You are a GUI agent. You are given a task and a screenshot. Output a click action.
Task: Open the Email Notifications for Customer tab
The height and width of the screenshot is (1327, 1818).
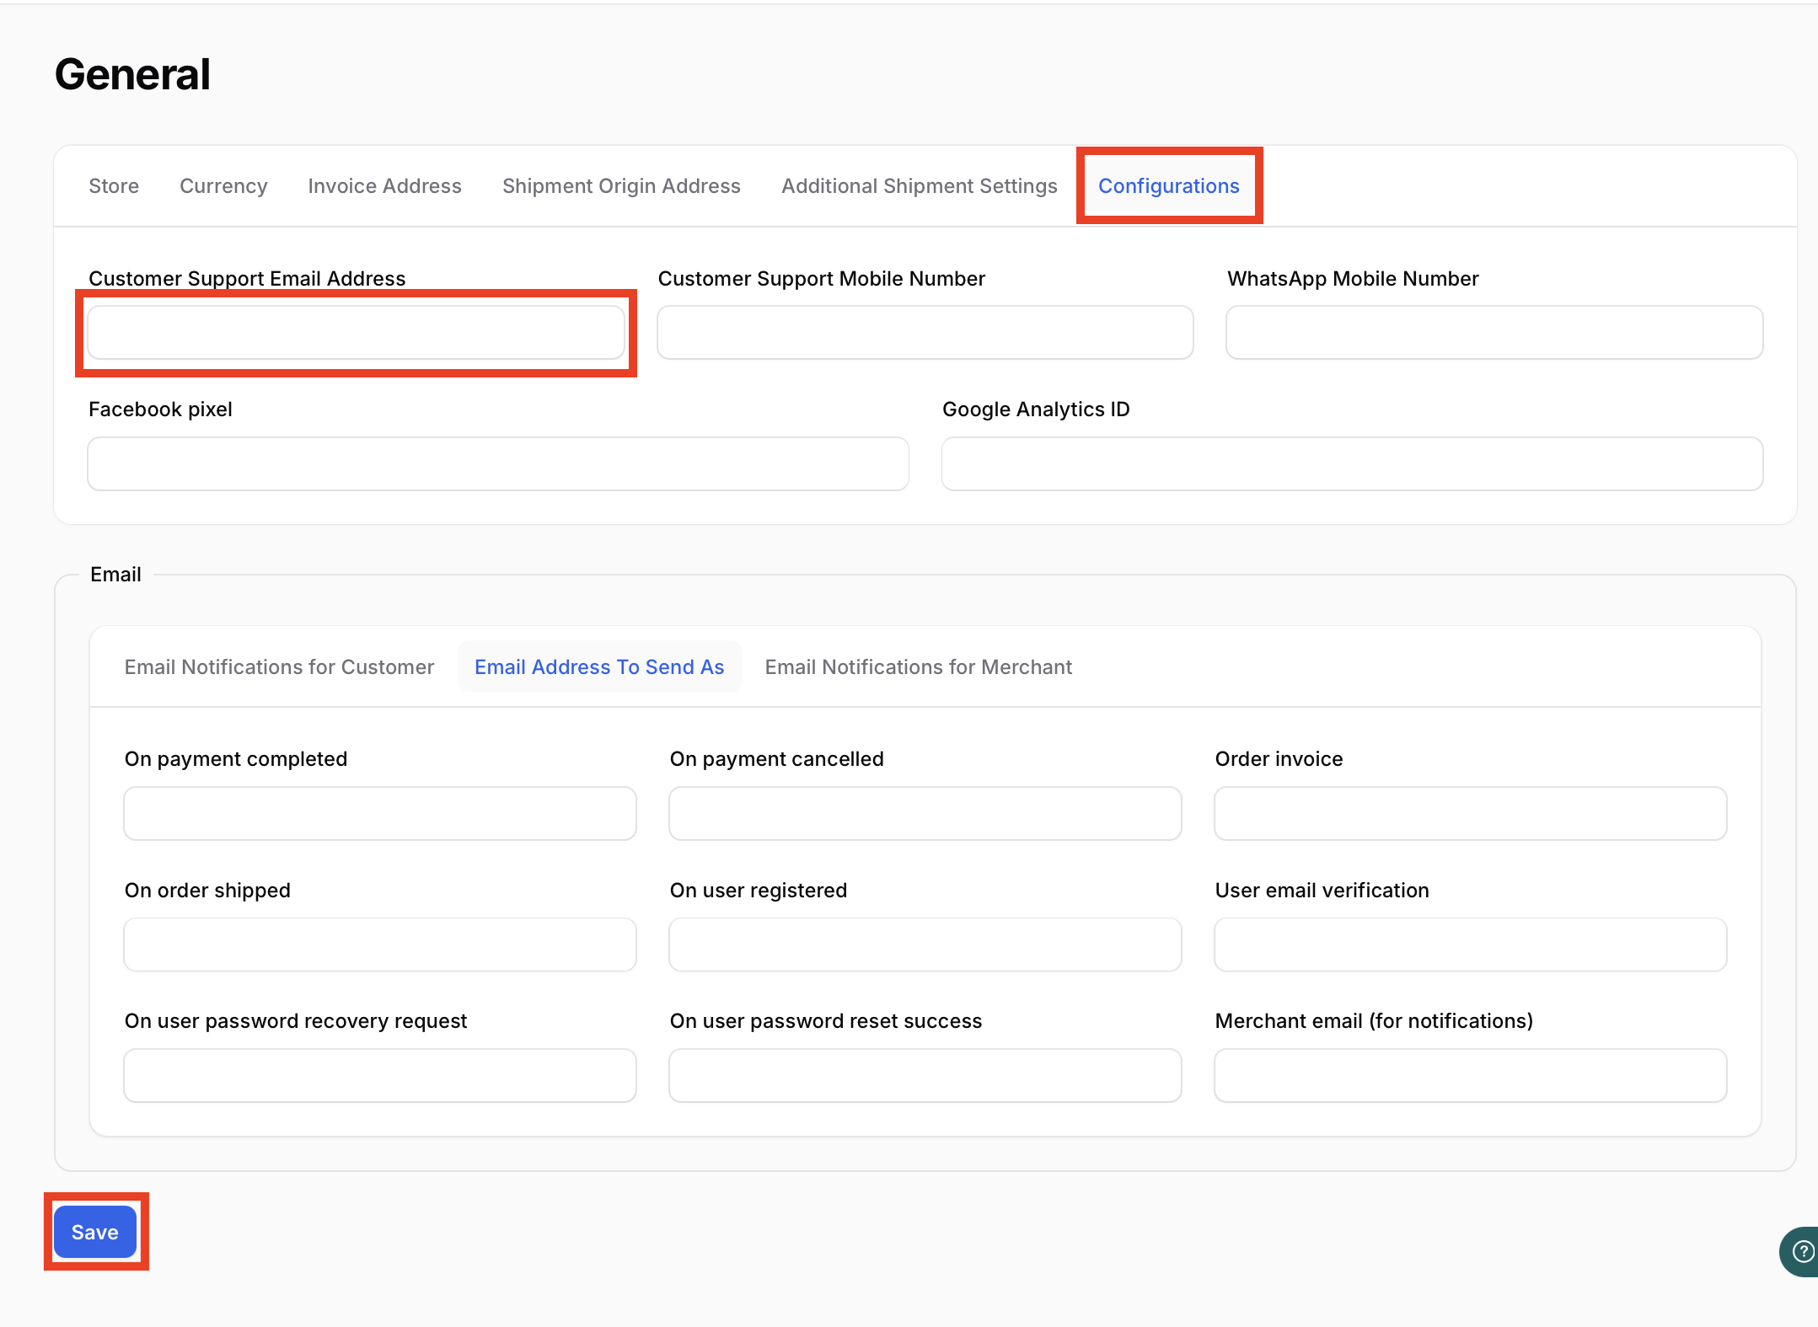point(279,667)
